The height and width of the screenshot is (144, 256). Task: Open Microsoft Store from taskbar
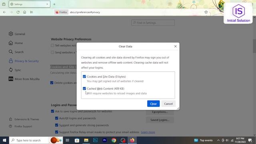click(77, 140)
